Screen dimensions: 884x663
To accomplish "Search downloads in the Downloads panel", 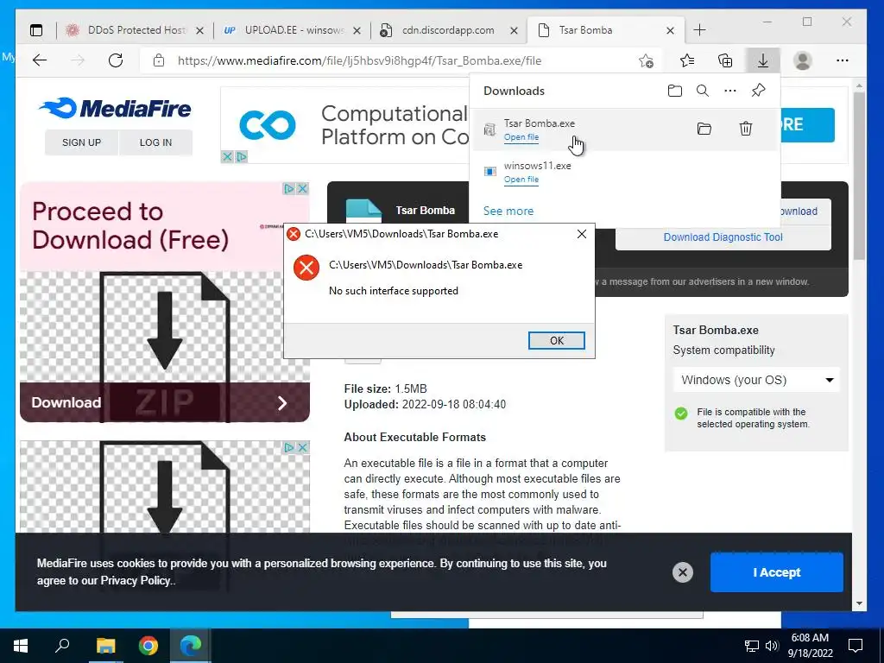I will coord(703,91).
